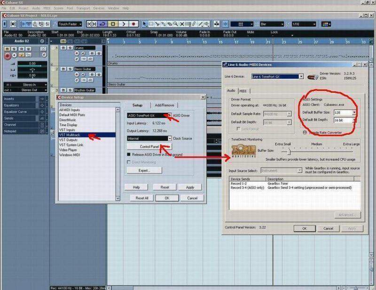This screenshot has height=290, width=376.
Task: Switch to the Add/Remove tab
Action: (x=164, y=105)
